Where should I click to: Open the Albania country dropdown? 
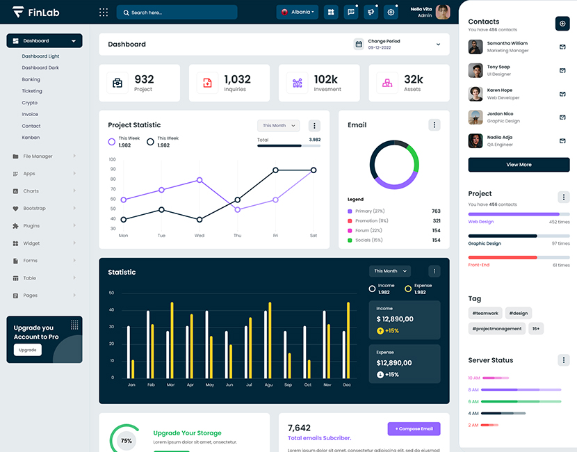point(297,12)
